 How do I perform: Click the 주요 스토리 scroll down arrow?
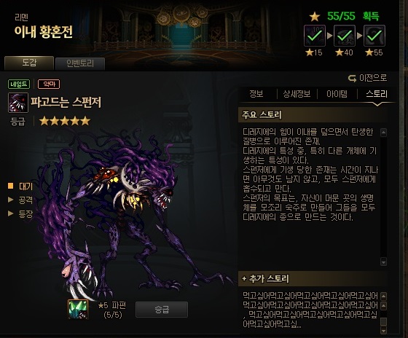383,262
